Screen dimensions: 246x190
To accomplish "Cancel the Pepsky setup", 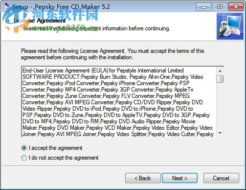I will click(x=221, y=178).
